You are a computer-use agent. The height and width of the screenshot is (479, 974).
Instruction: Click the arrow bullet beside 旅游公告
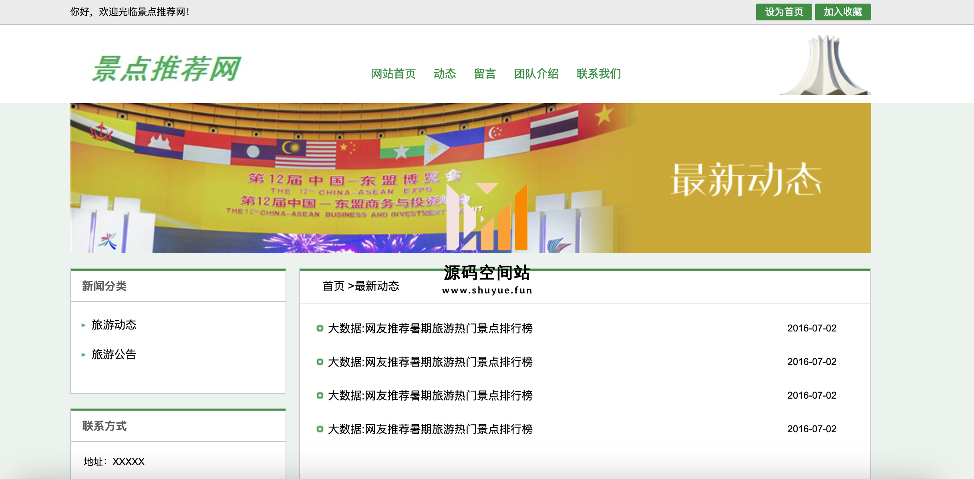pyautogui.click(x=83, y=355)
